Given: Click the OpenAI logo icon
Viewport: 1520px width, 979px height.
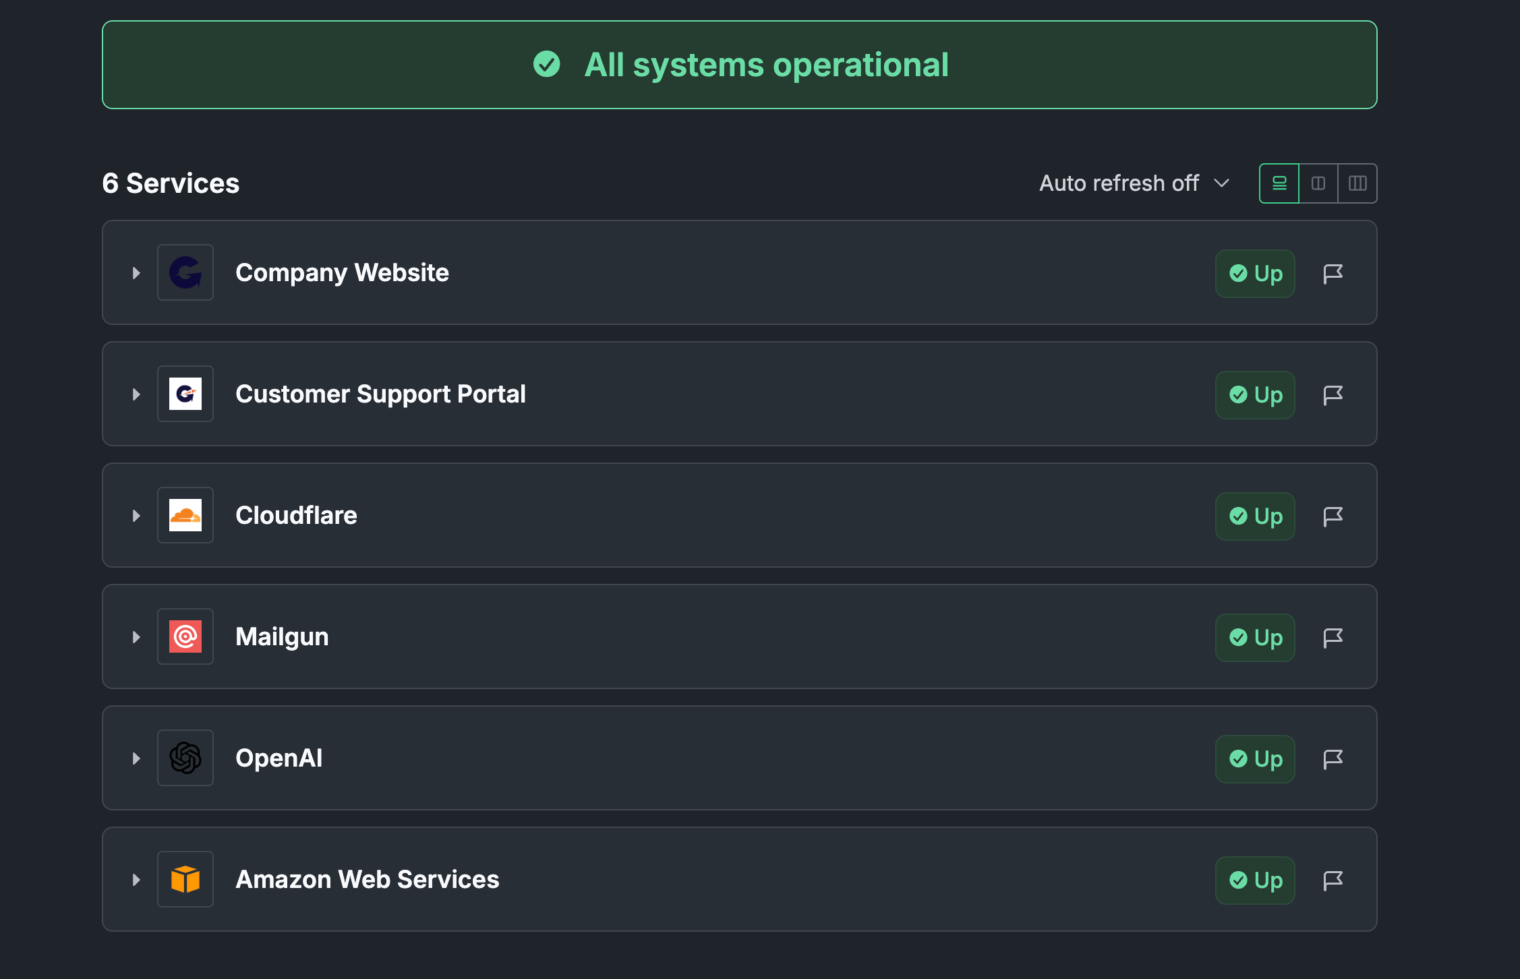Looking at the screenshot, I should pyautogui.click(x=185, y=758).
